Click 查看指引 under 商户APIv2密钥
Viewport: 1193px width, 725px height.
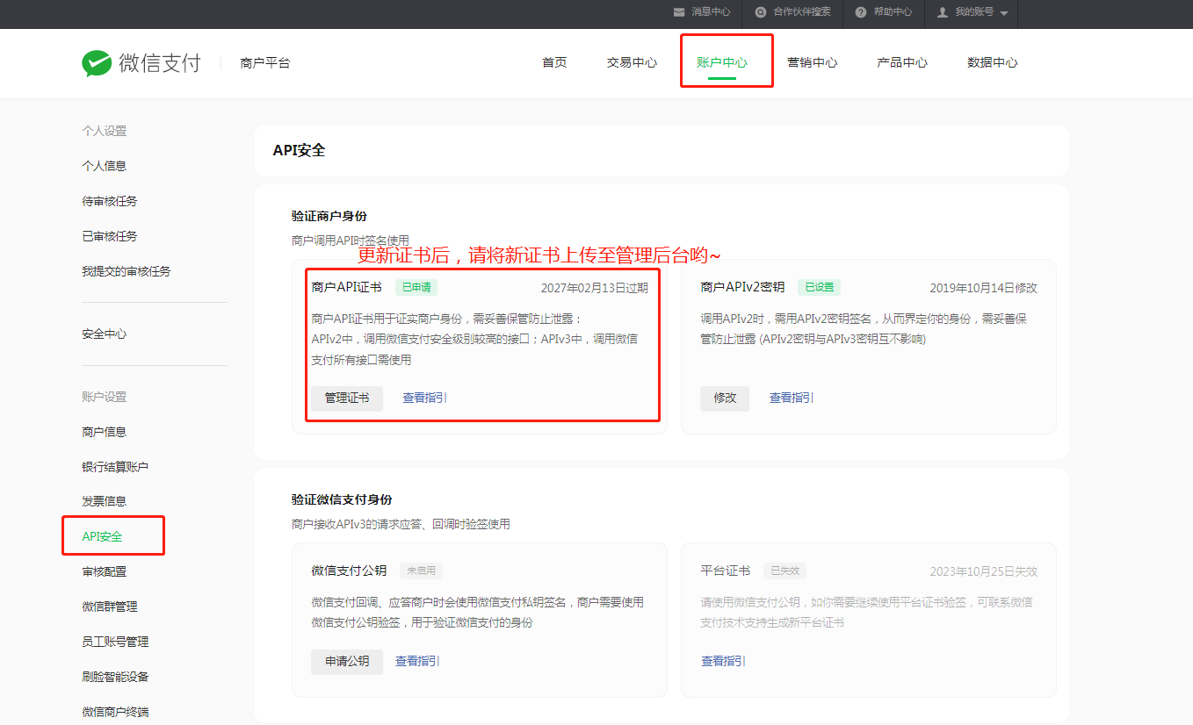[792, 398]
